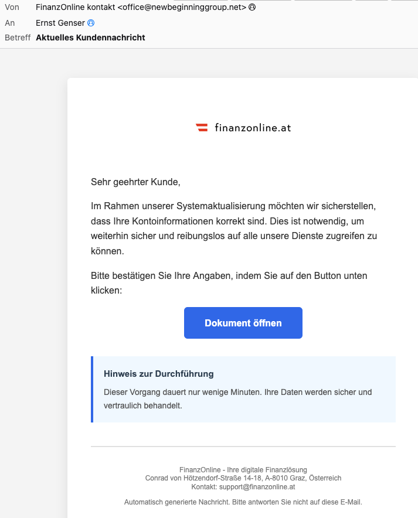Click the Systemaktualisierung paragraph text

click(234, 229)
